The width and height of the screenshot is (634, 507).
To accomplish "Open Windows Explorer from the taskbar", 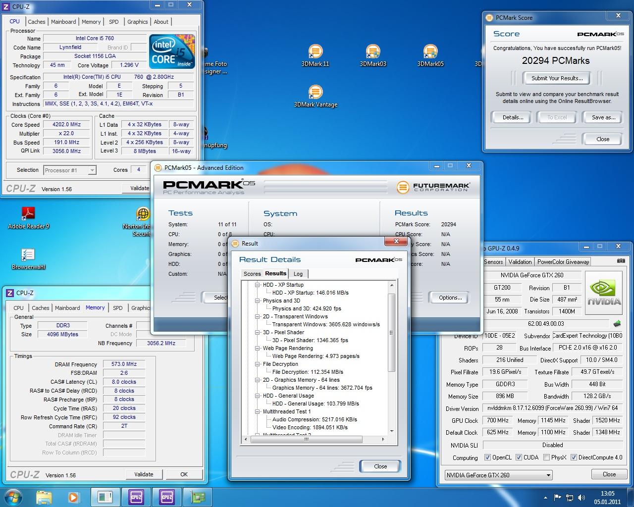I will tap(44, 497).
